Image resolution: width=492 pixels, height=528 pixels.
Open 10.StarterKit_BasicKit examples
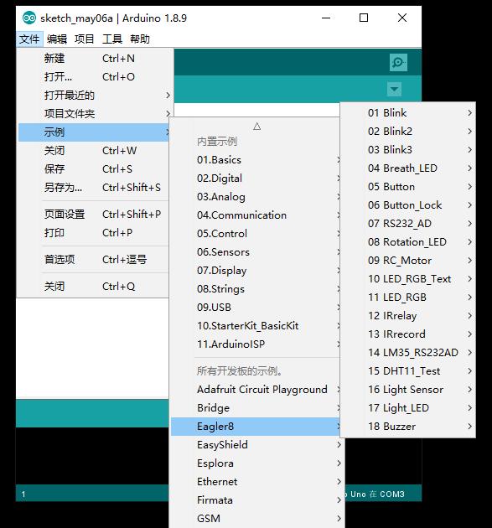[256, 326]
